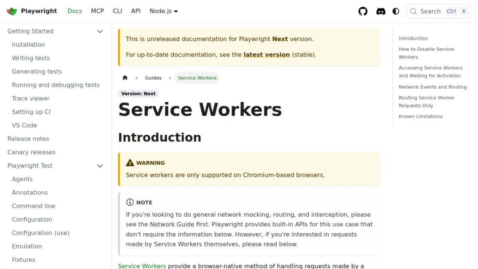Viewport: 478px width, 269px height.
Task: Focus the Search field
Action: (x=439, y=11)
